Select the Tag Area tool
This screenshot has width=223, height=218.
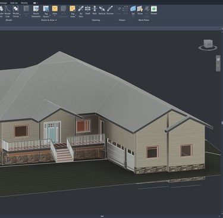[x=73, y=11]
